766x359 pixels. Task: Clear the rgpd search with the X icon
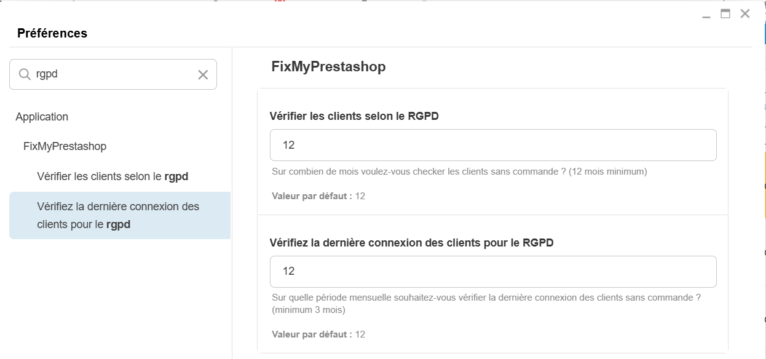pyautogui.click(x=203, y=75)
